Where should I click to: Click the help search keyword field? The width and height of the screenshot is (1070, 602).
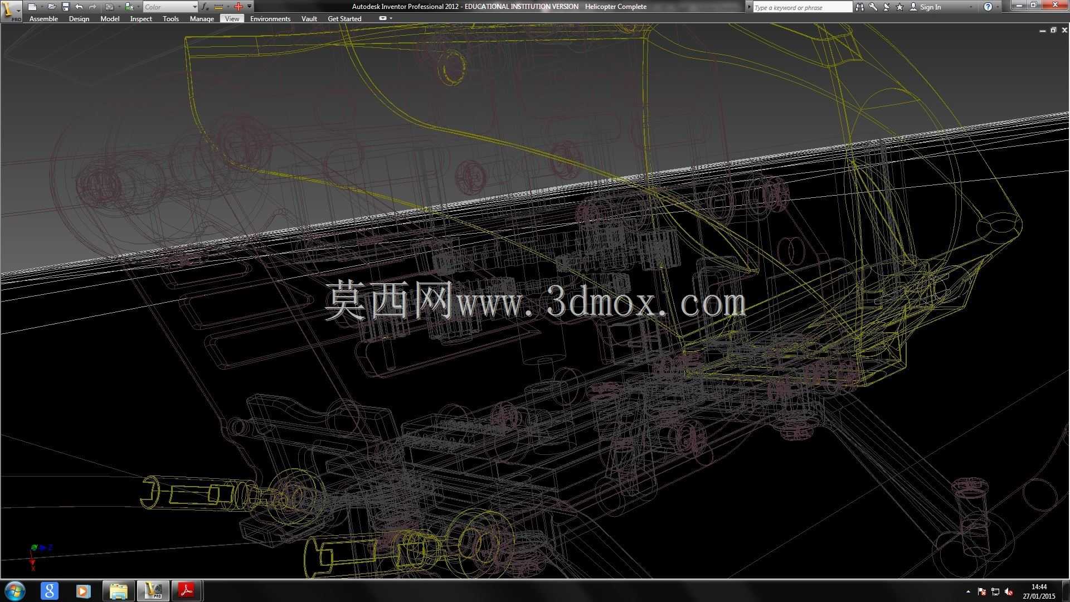(x=802, y=7)
